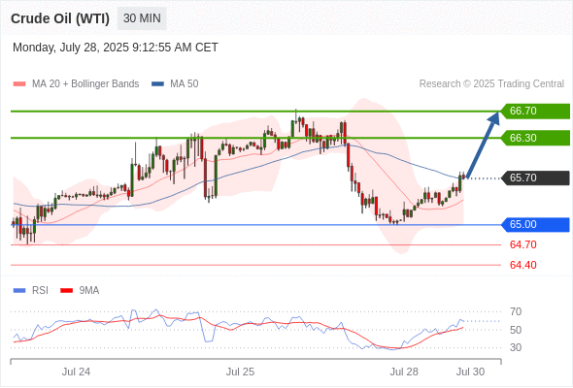This screenshot has width=573, height=388.
Task: Click the blue upward forecast arrow head
Action: (494, 117)
